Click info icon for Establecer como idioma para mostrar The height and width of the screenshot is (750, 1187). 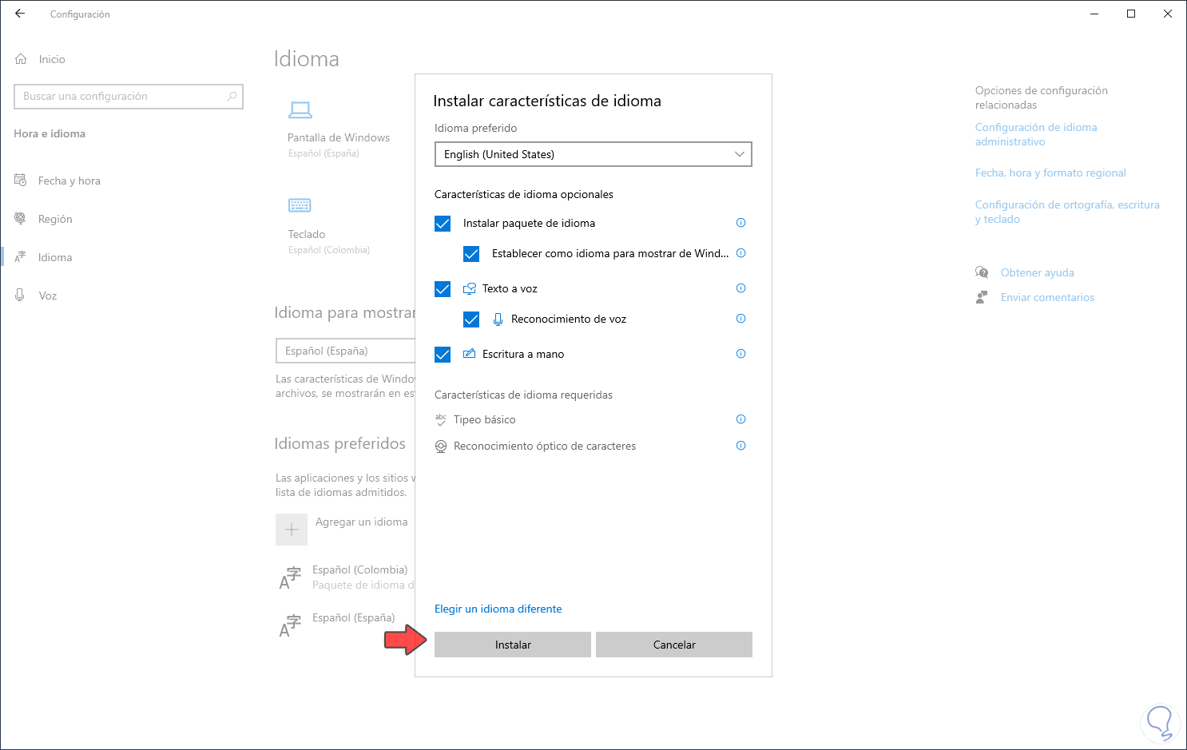pyautogui.click(x=740, y=253)
